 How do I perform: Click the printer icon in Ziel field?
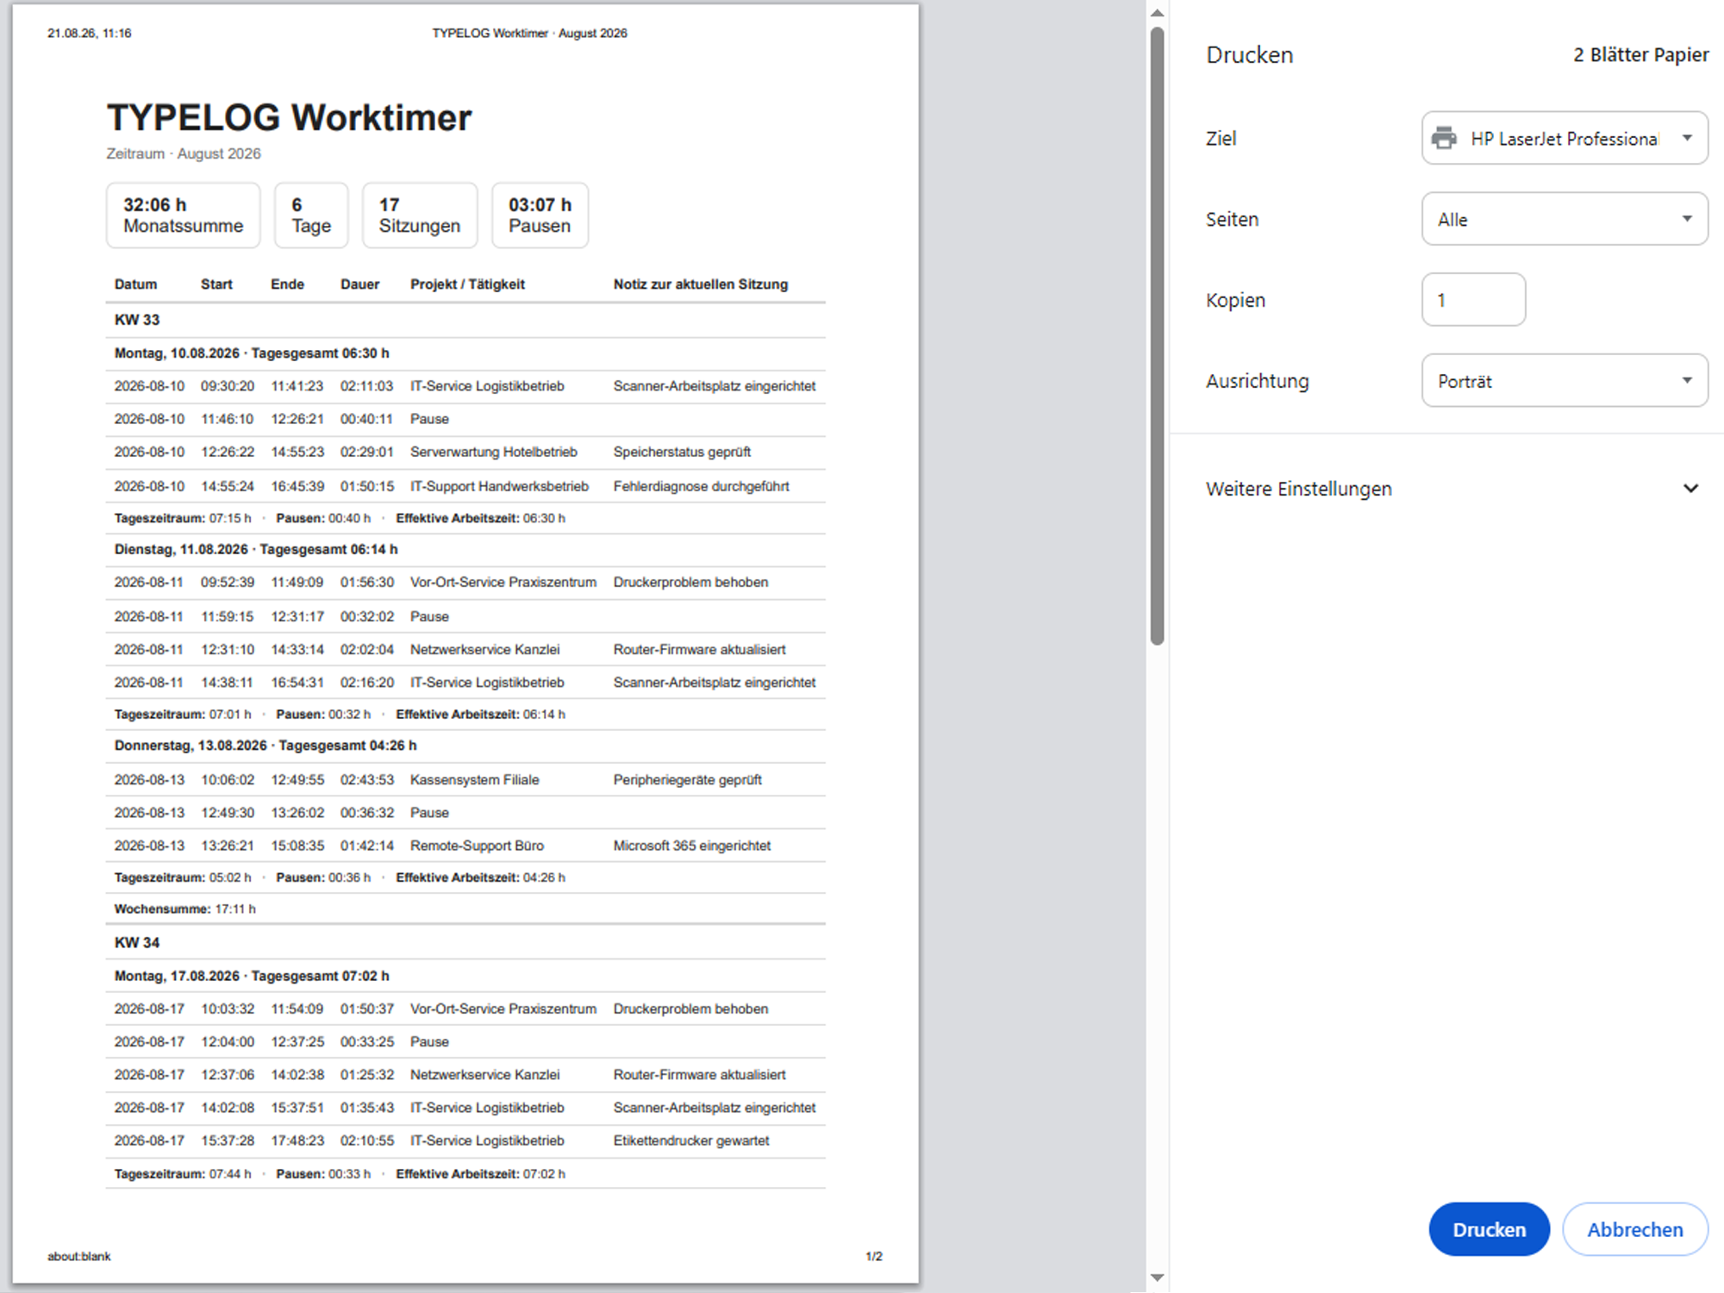coord(1444,138)
